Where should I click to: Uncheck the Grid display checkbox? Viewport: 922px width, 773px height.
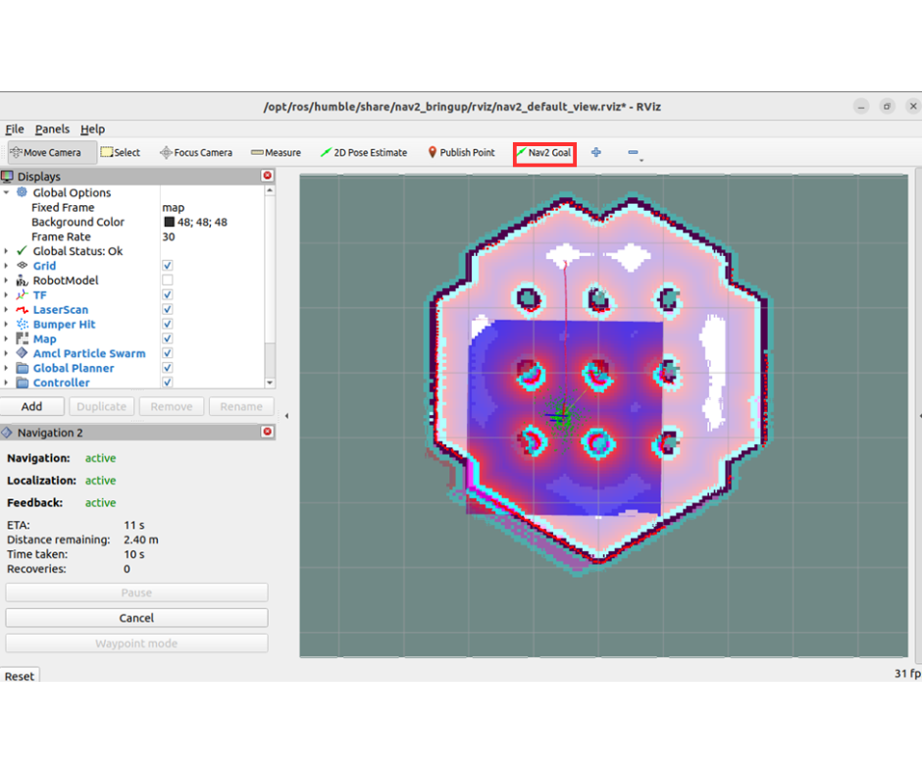click(168, 266)
